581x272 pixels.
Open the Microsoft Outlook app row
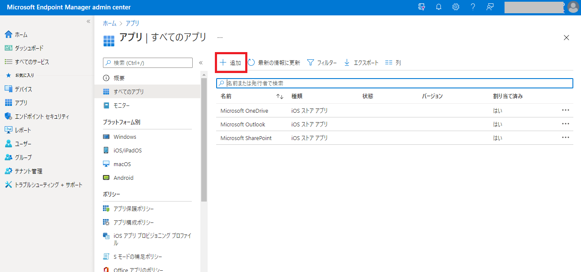point(395,124)
